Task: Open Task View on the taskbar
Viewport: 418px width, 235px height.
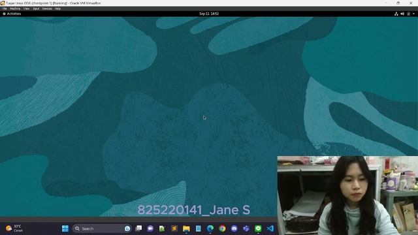Action: point(138,228)
